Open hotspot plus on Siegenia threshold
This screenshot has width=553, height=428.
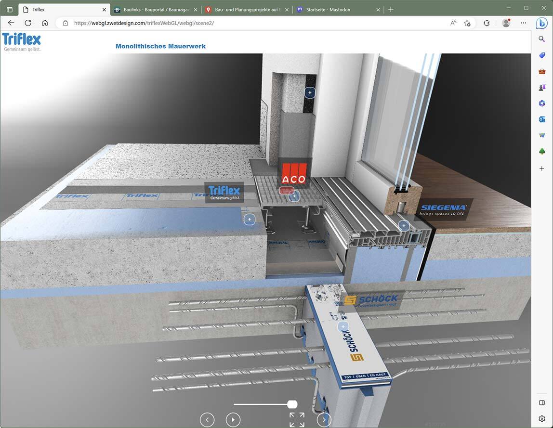[404, 226]
